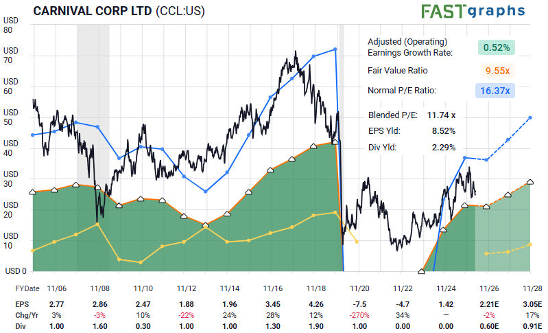Screen dimensions: 548x333
Task: Click the Div Yld 2.29% value
Action: click(x=444, y=147)
